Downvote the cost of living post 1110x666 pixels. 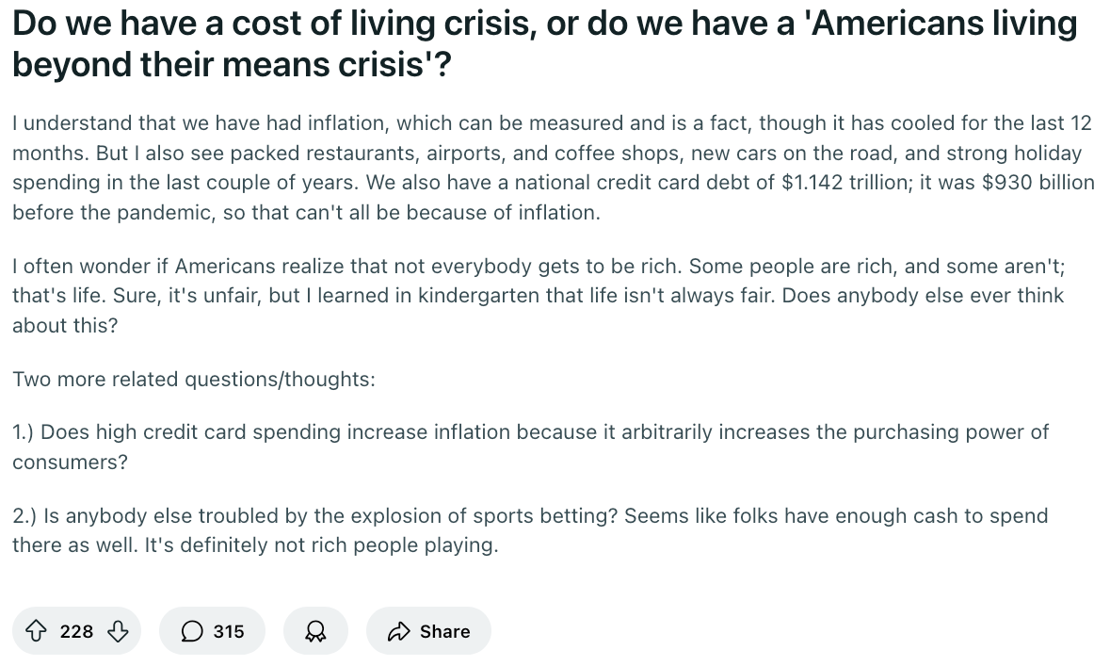[x=117, y=631]
